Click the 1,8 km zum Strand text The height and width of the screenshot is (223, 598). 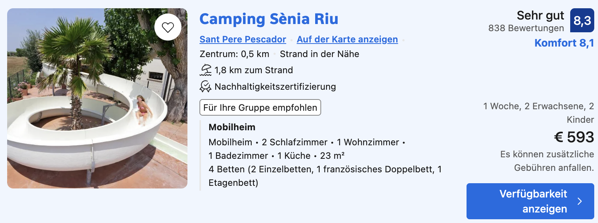pyautogui.click(x=254, y=70)
